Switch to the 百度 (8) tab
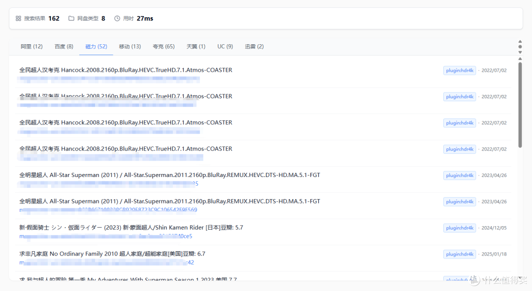532x291 pixels. 64,46
